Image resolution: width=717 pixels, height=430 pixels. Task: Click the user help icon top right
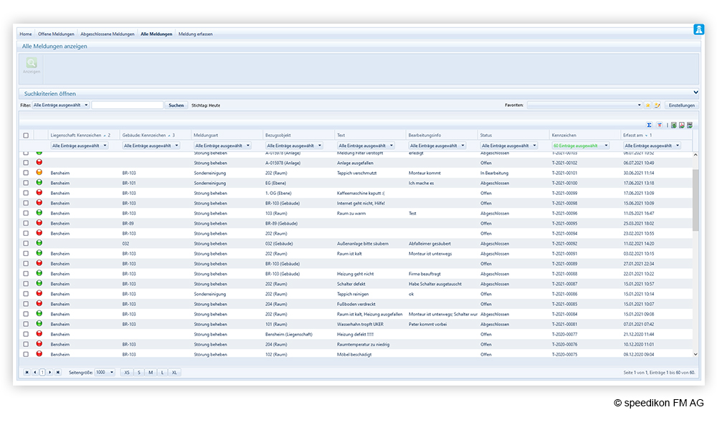pyautogui.click(x=698, y=29)
